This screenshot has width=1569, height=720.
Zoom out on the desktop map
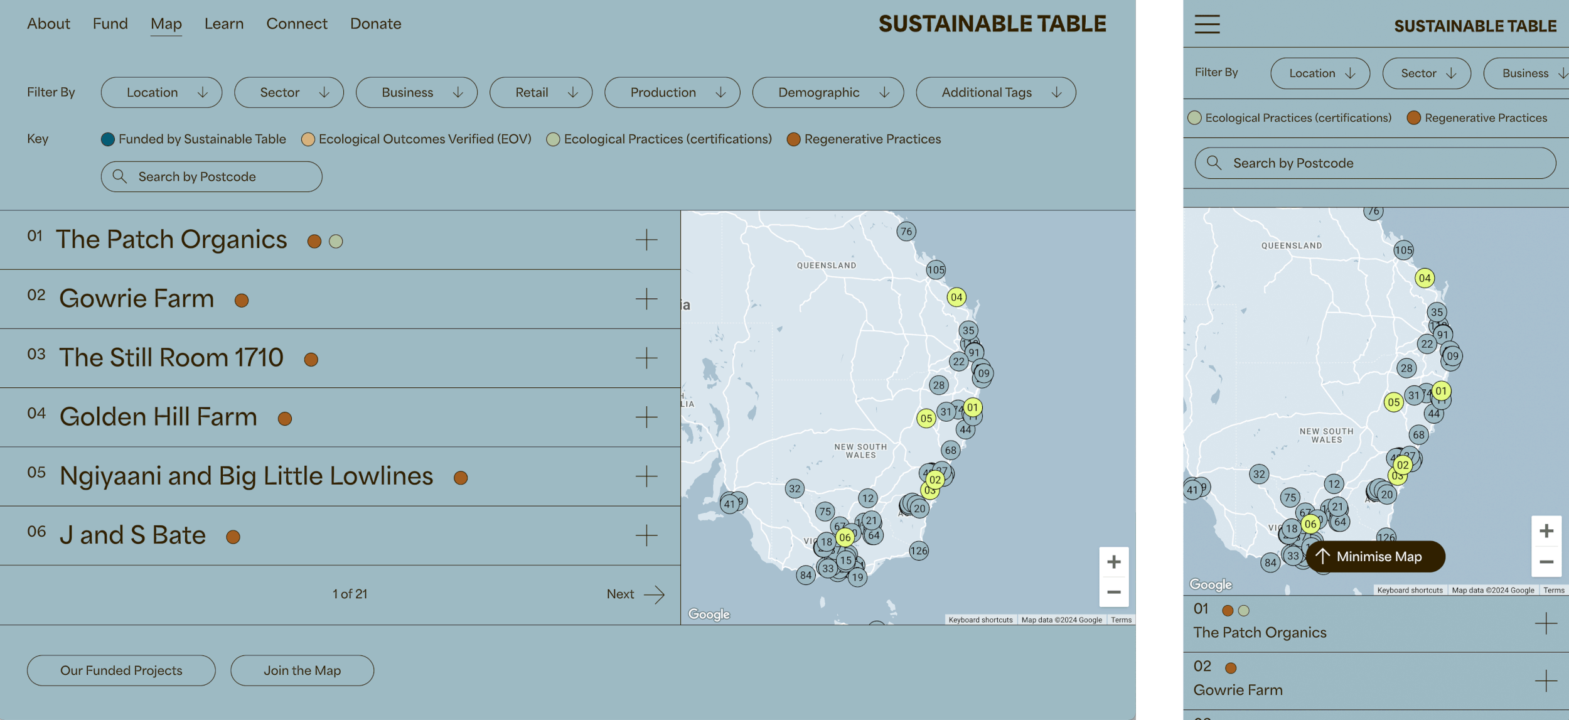tap(1113, 592)
